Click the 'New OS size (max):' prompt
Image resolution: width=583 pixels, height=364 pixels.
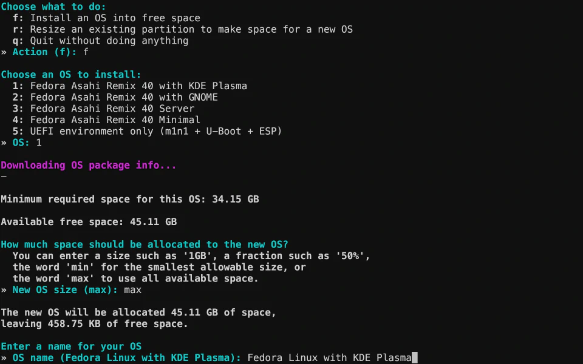tap(68, 290)
